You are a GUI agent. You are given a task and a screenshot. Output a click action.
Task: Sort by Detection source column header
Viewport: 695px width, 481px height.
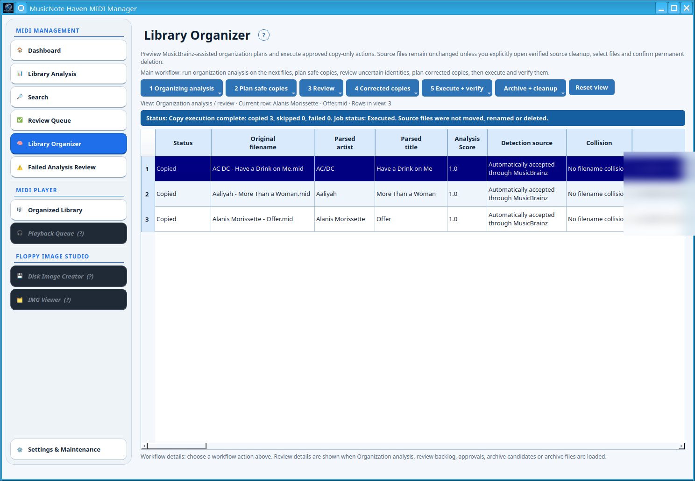point(527,143)
